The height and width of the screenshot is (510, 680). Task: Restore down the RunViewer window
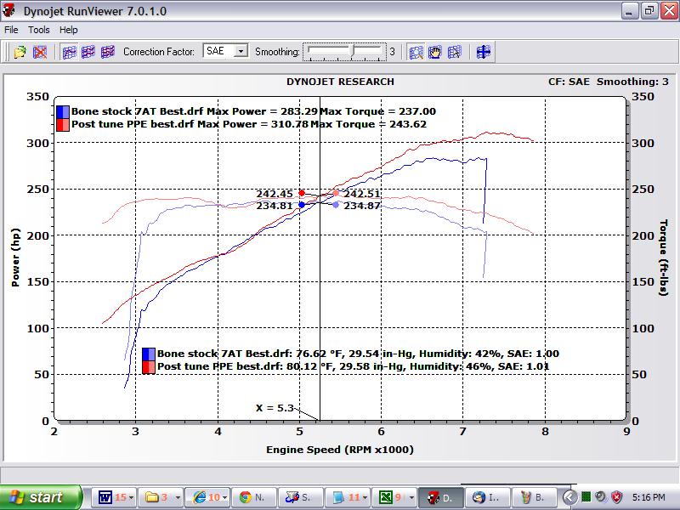(649, 11)
